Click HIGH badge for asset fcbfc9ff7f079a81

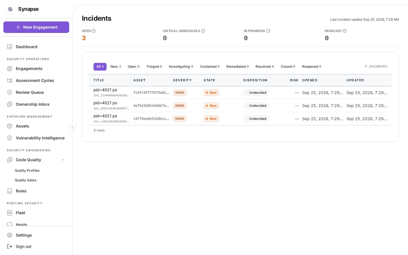coord(180,92)
